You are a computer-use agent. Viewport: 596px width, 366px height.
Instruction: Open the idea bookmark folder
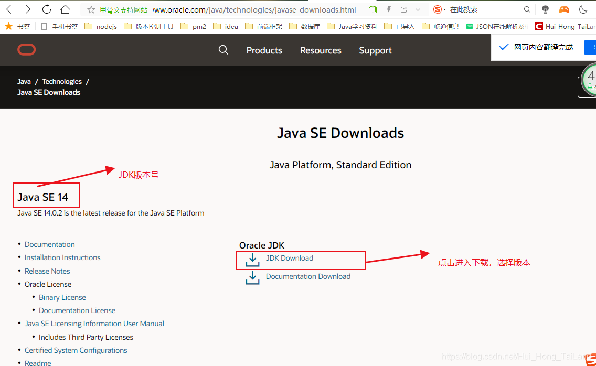pos(226,26)
